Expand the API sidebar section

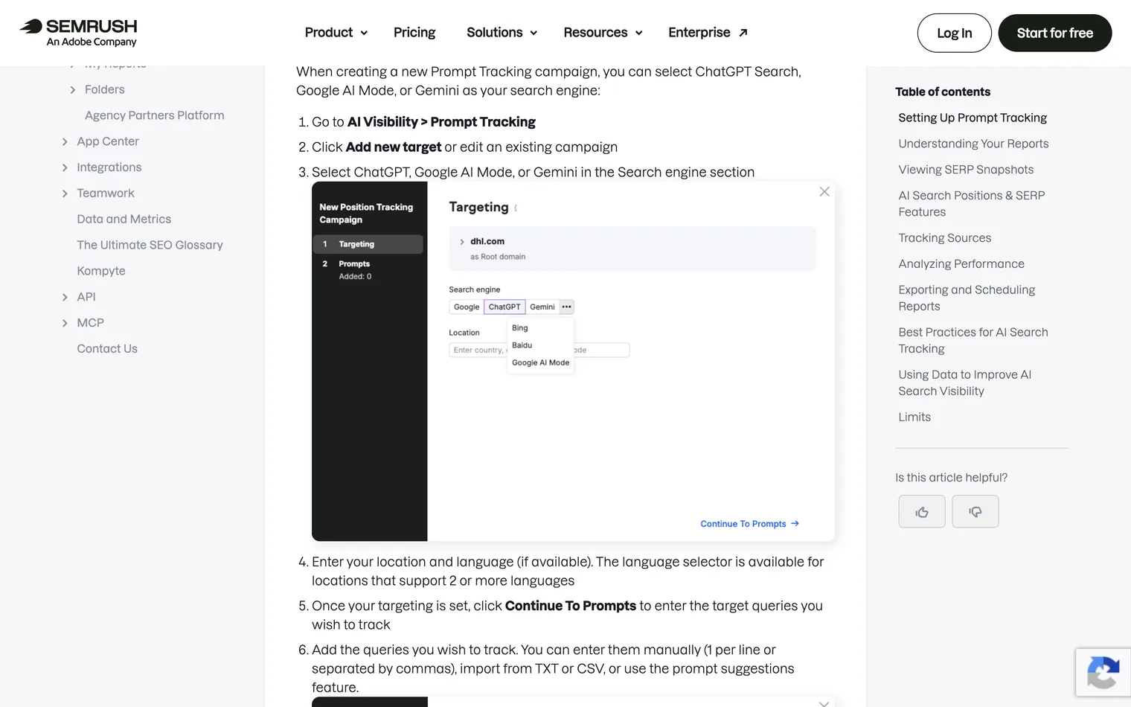tap(65, 297)
